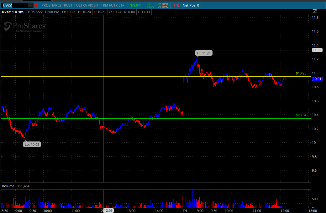Click the 14:00 time axis label
Viewport: 326px width, 213px height.
(x=159, y=211)
